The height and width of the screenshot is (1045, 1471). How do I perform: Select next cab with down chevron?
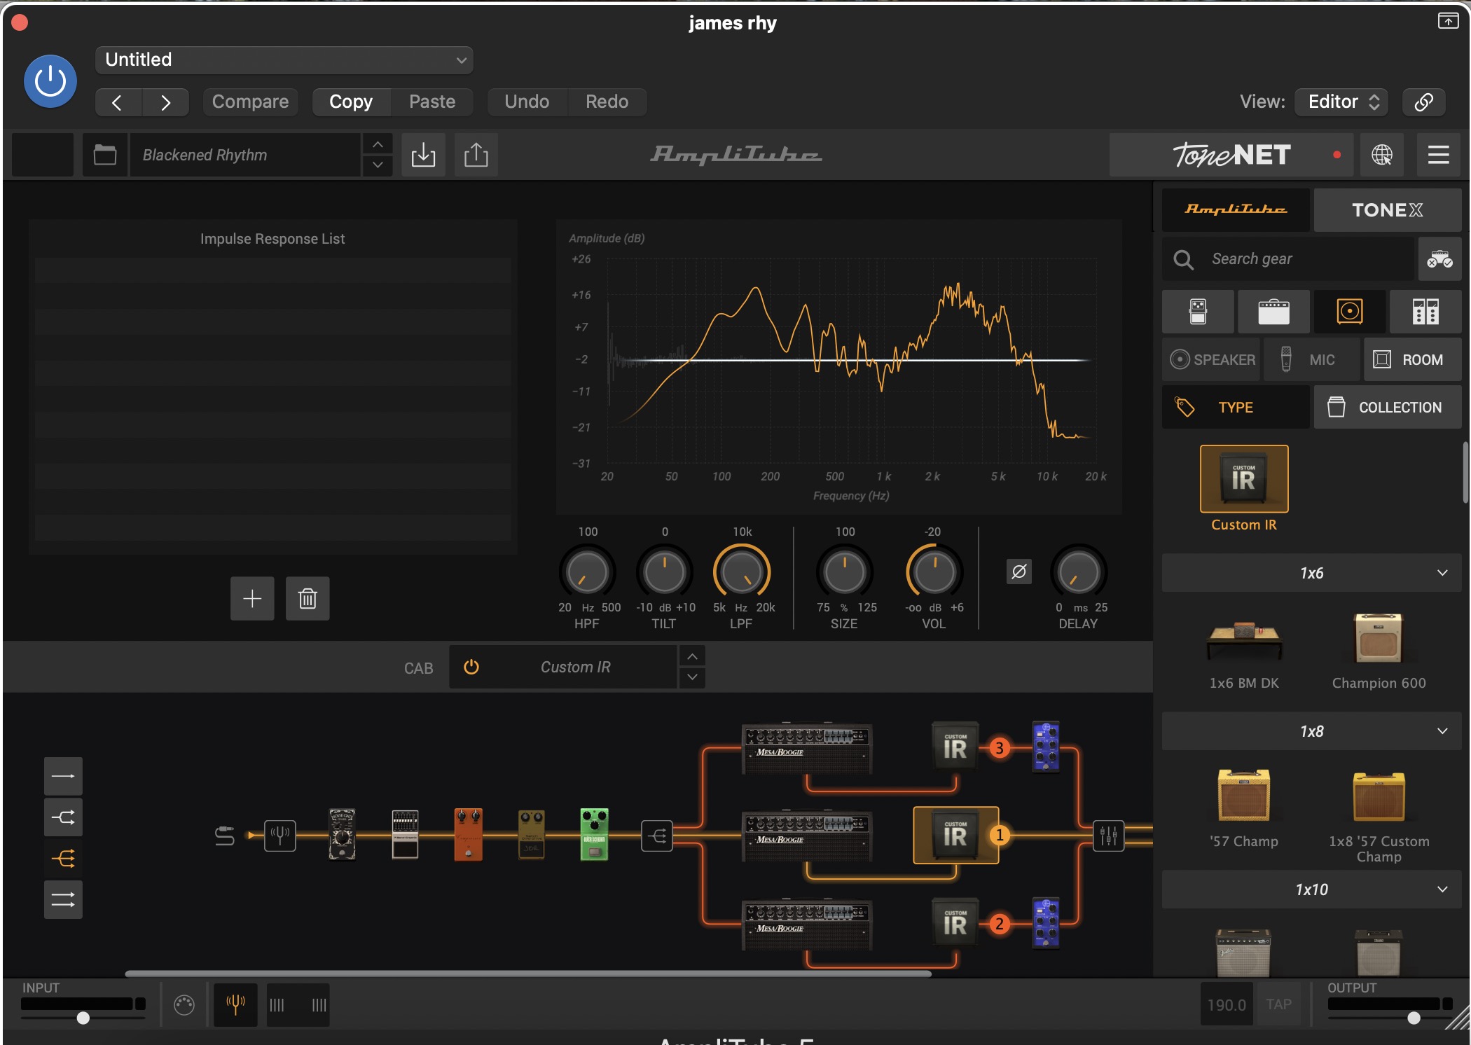(692, 678)
